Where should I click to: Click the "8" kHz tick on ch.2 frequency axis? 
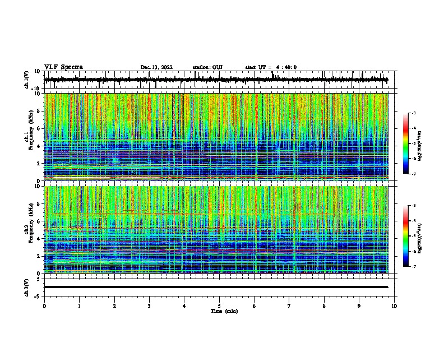point(39,204)
